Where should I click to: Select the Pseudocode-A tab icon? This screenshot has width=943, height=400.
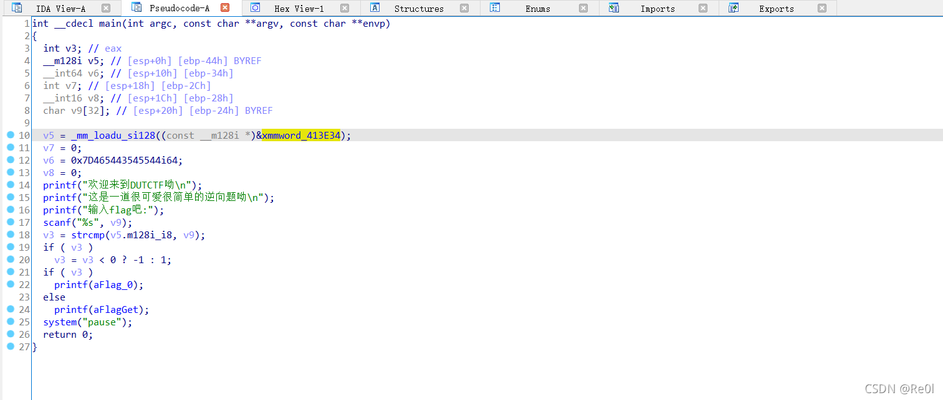point(136,8)
